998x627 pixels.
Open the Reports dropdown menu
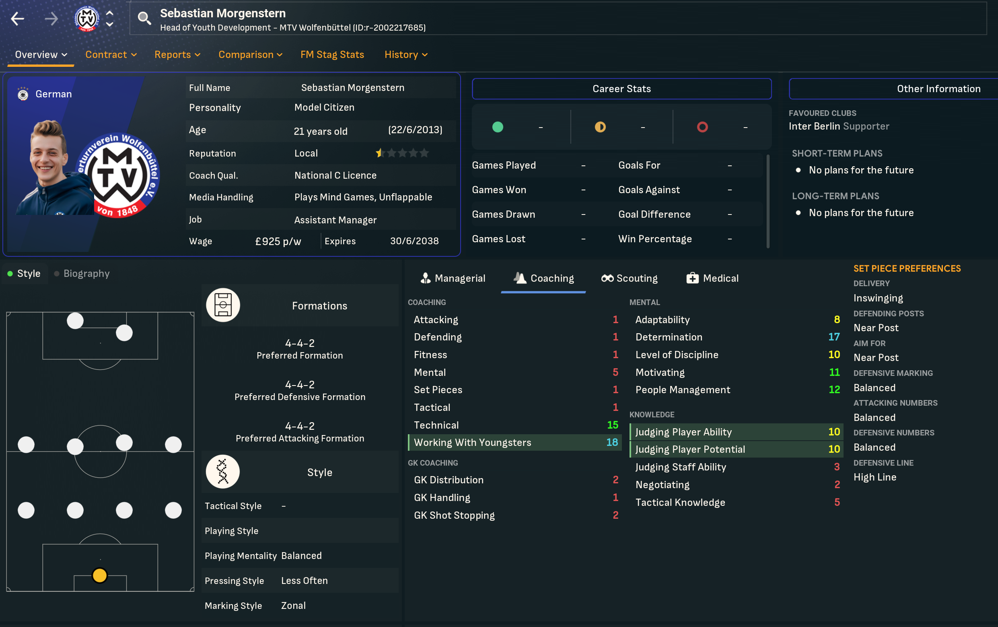click(x=177, y=55)
